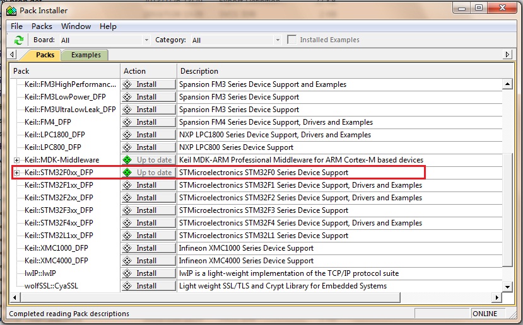Install Keil::XMC1000_DFP pack
This screenshot has height=325, width=523.
[148, 248]
